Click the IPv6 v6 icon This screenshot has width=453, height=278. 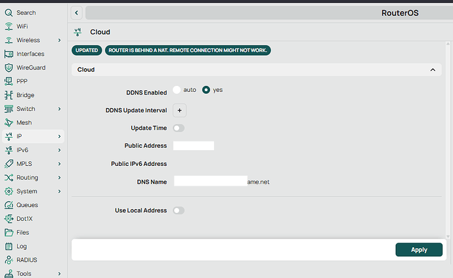click(9, 150)
